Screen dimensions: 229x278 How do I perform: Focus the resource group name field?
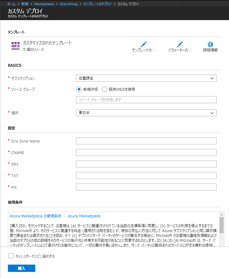[146, 100]
